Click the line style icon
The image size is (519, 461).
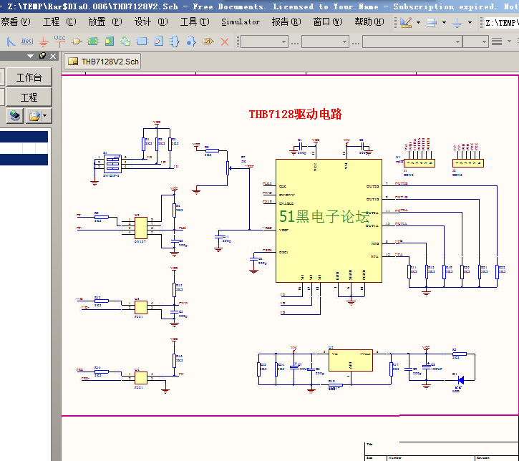click(497, 42)
